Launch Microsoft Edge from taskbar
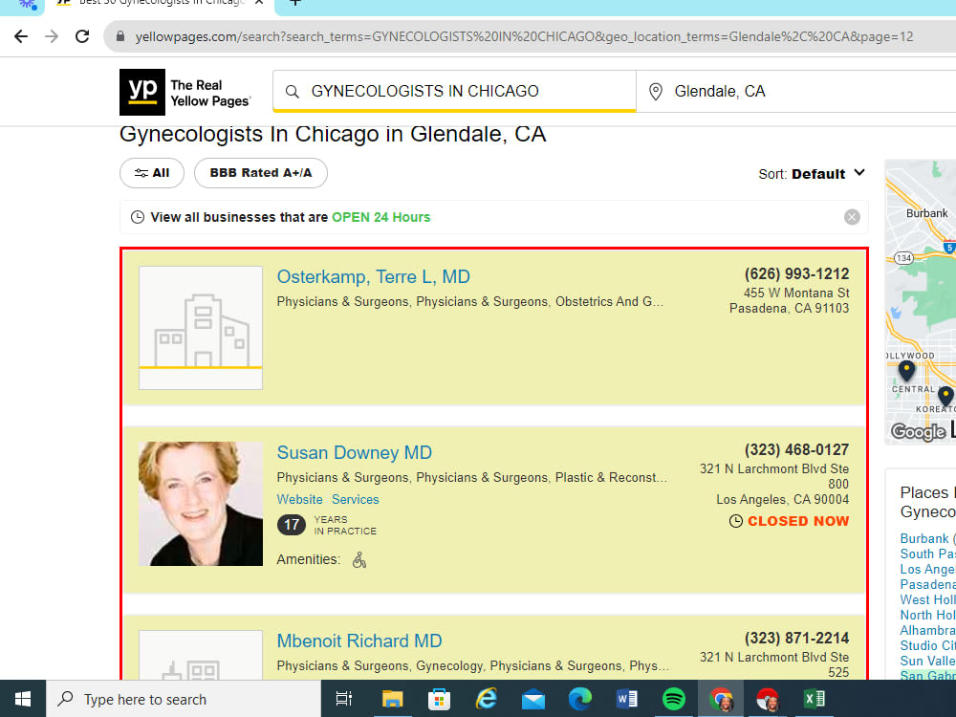 (580, 699)
